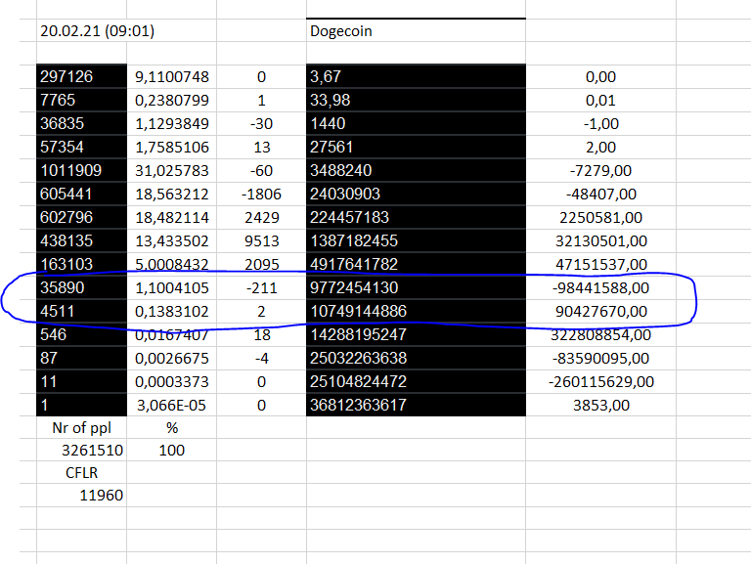Click the 2,00 cell
The width and height of the screenshot is (751, 564).
point(600,147)
